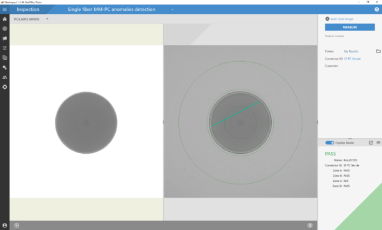Open the users group sidebar icon

(x=4, y=77)
